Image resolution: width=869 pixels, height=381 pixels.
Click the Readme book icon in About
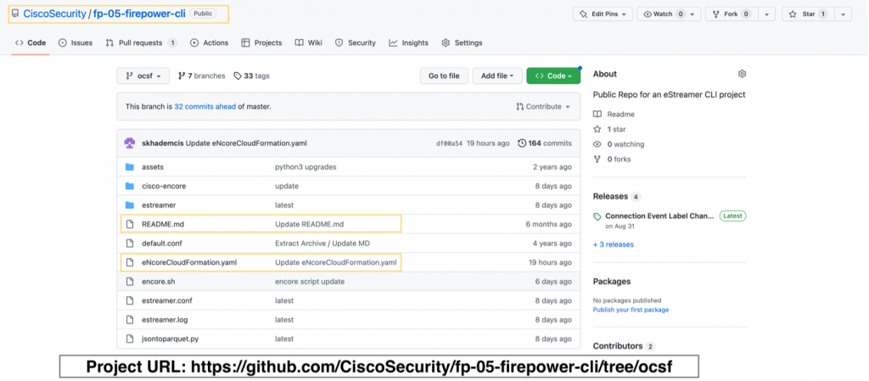(x=597, y=114)
